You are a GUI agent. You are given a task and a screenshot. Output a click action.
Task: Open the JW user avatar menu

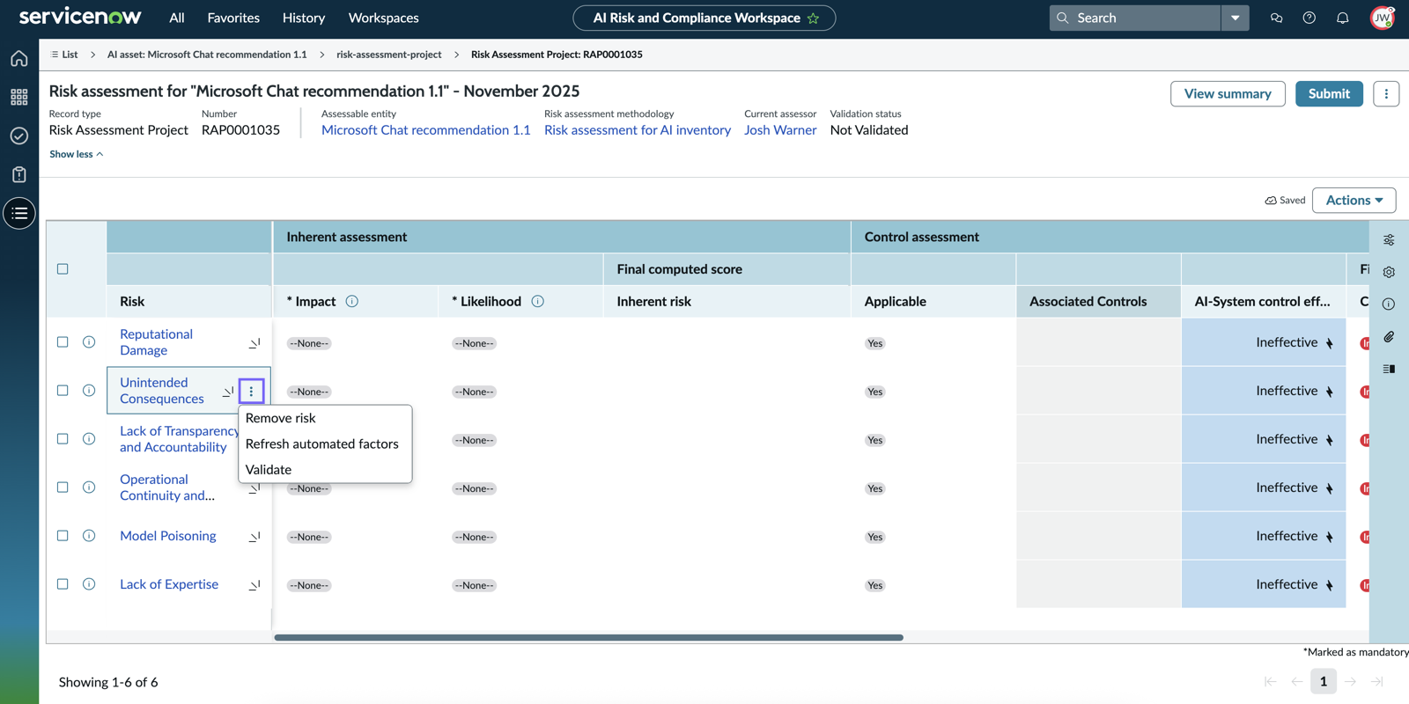pos(1383,18)
